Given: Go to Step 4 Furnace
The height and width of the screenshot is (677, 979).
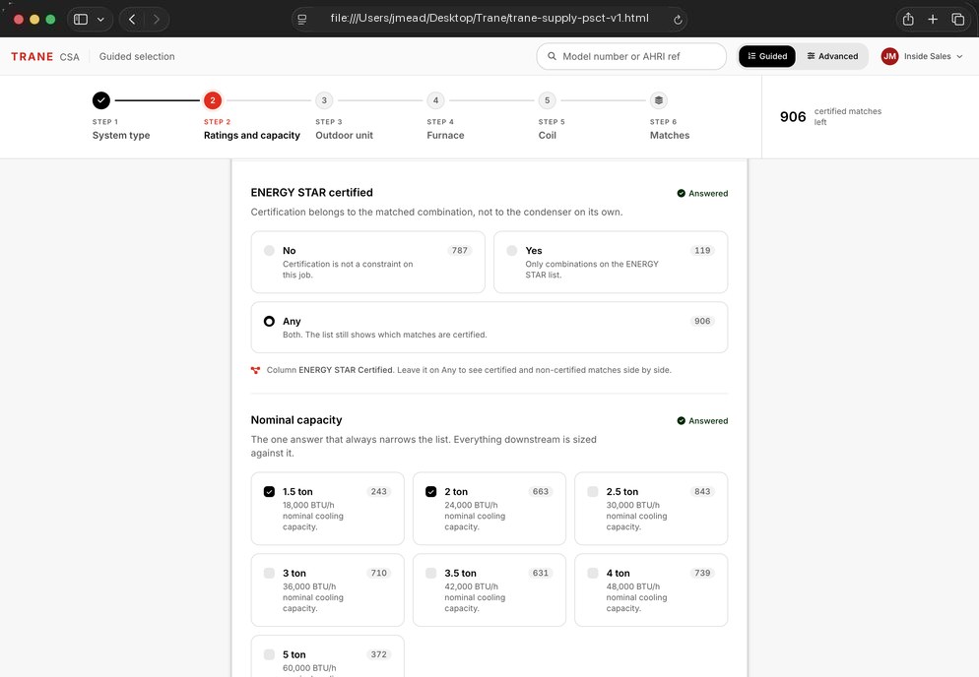Looking at the screenshot, I should (x=445, y=116).
